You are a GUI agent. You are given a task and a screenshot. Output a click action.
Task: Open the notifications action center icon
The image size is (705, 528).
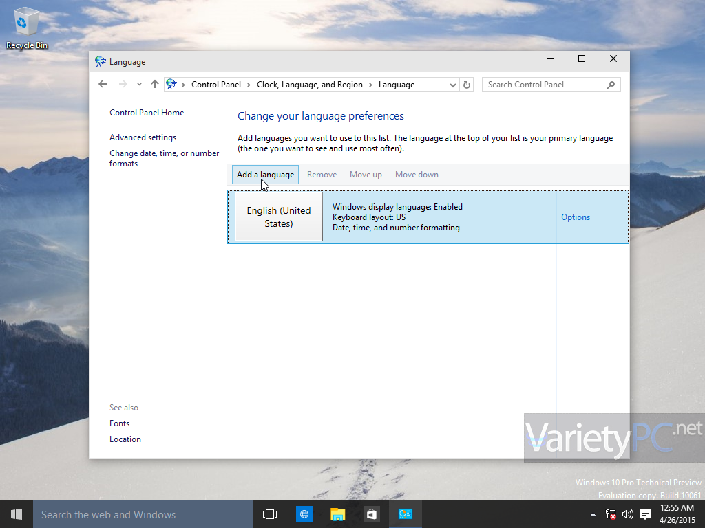[x=645, y=514]
